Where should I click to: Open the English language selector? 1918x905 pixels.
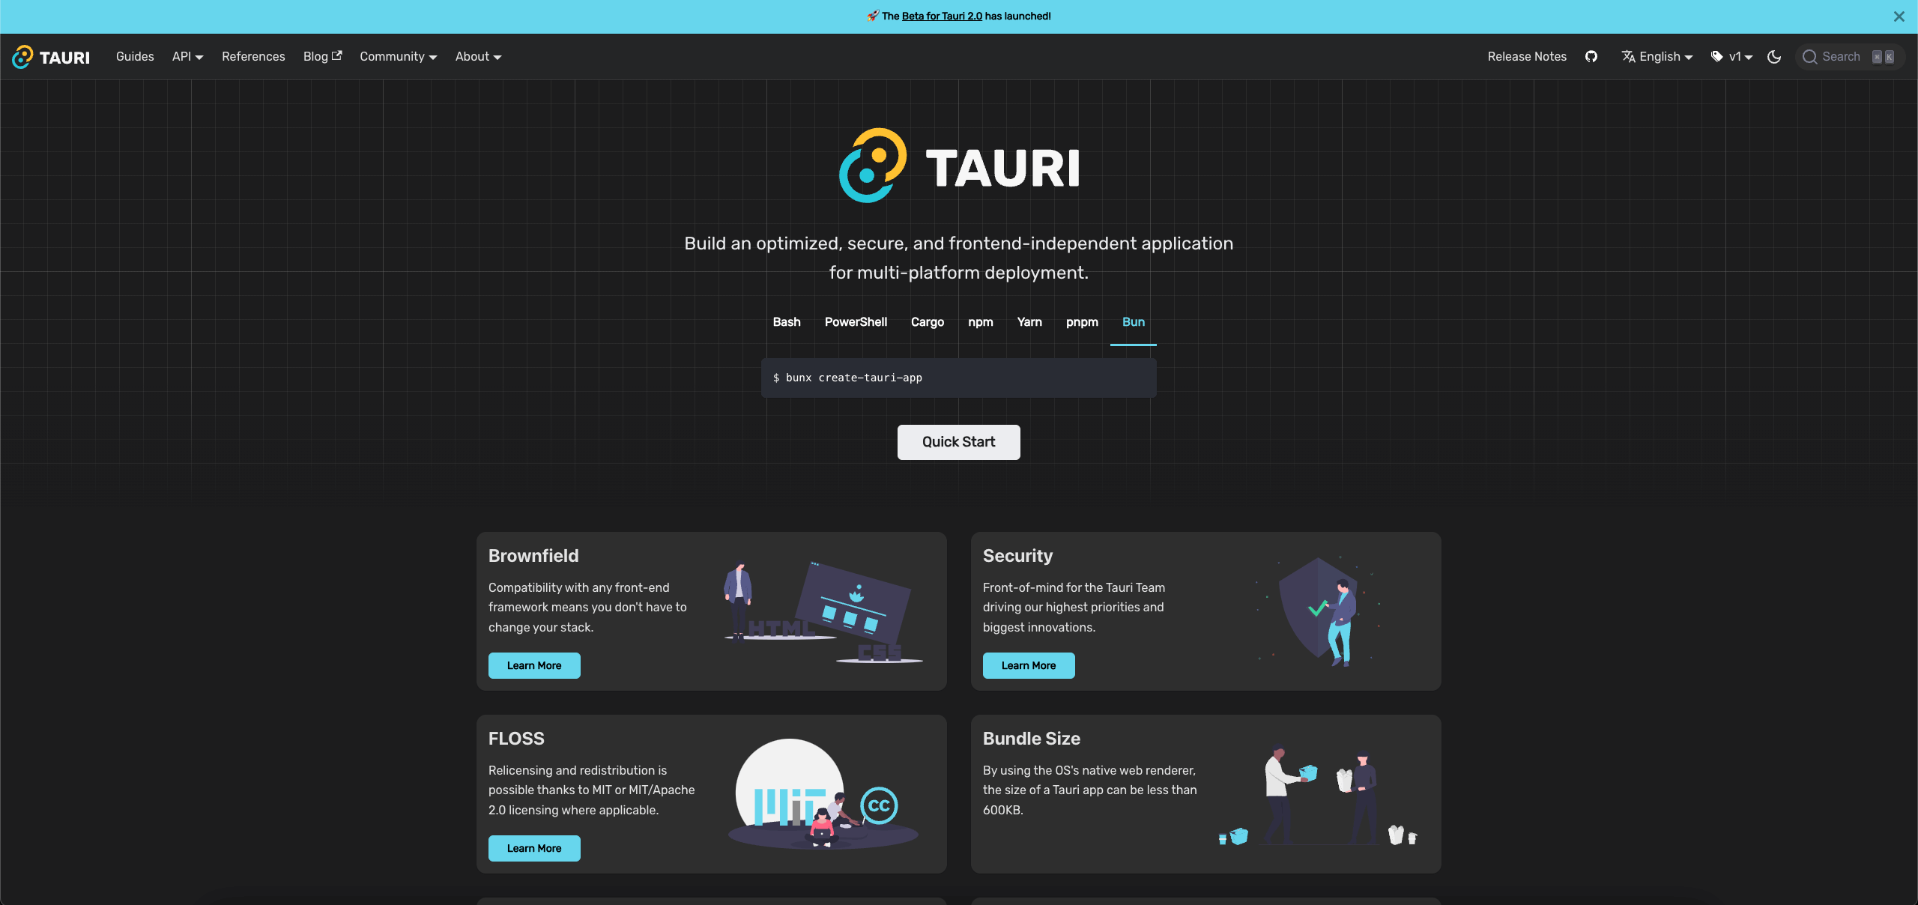click(x=1657, y=57)
